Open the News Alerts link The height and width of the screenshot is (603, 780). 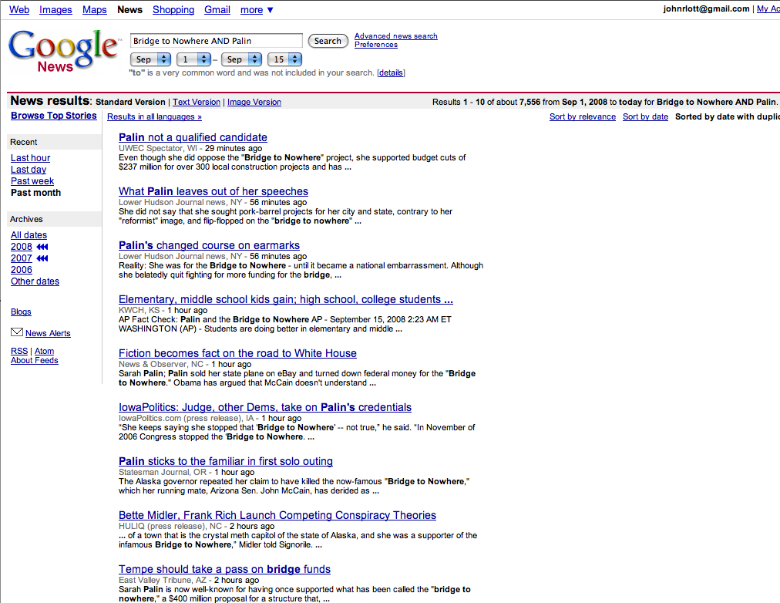(x=49, y=333)
